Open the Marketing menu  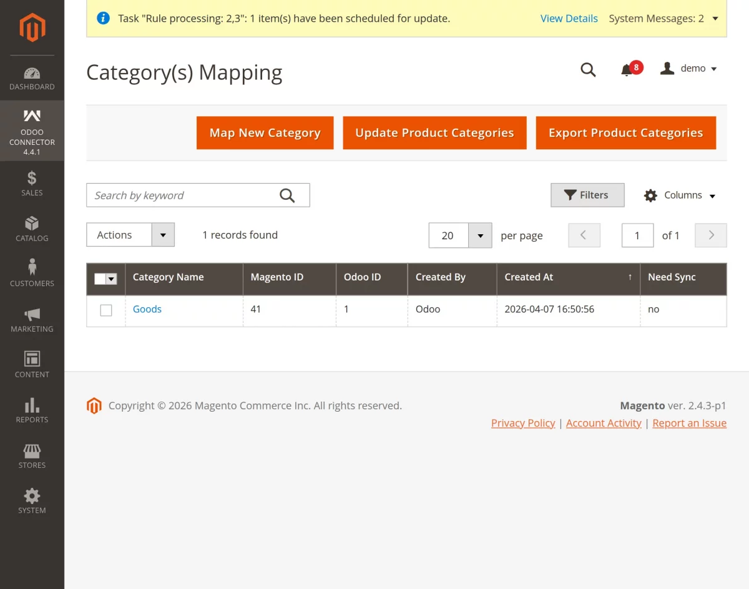point(32,320)
